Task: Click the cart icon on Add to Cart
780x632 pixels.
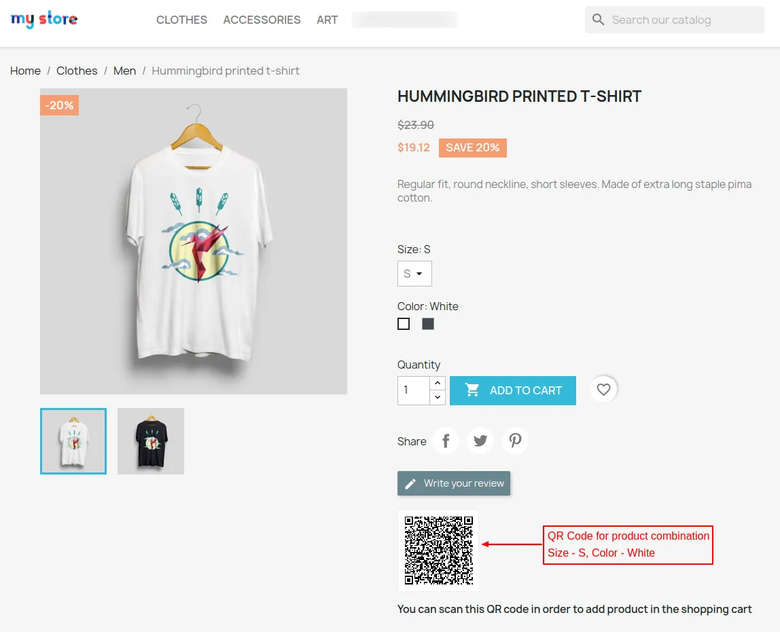Action: click(472, 390)
